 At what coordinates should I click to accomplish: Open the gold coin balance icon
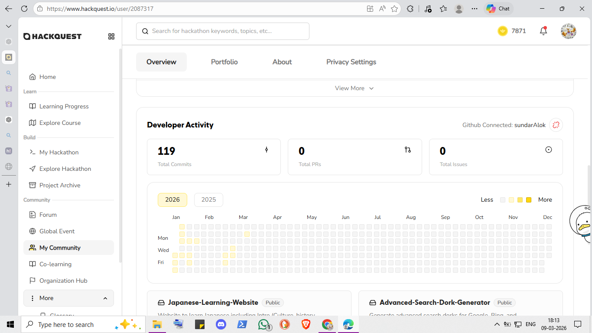coord(502,31)
